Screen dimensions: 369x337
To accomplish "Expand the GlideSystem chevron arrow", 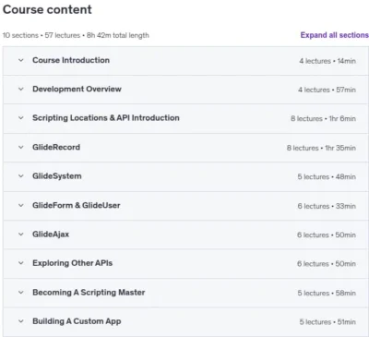I will point(21,176).
